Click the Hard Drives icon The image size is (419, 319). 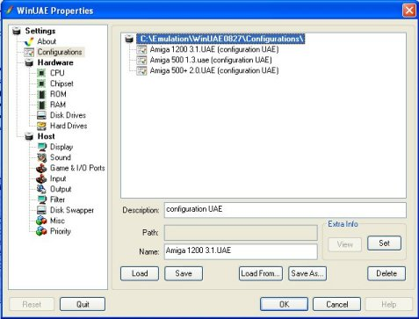41,126
